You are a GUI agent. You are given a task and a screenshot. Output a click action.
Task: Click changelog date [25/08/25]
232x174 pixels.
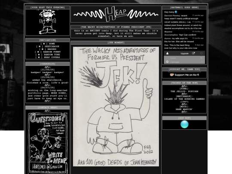(48, 77)
